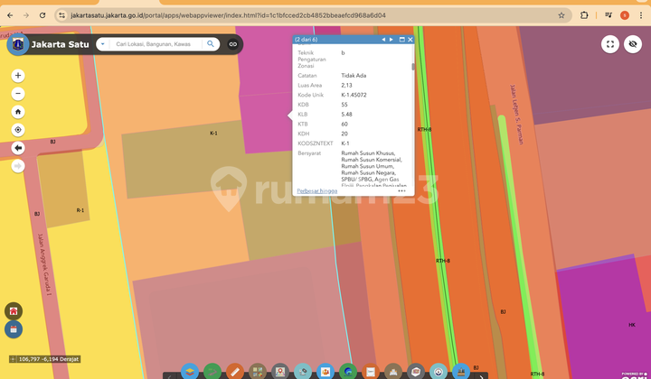651x379 pixels.
Task: Go back to previous map extent
Action: pyautogui.click(x=18, y=148)
